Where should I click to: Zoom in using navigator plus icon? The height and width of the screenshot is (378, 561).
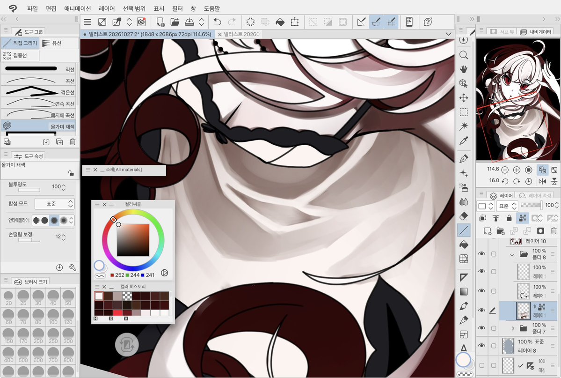[517, 170]
